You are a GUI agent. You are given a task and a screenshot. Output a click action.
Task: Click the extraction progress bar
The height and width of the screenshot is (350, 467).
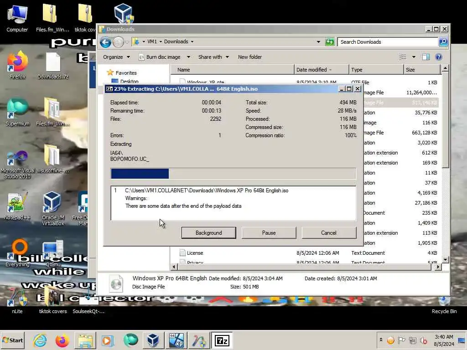click(x=233, y=174)
